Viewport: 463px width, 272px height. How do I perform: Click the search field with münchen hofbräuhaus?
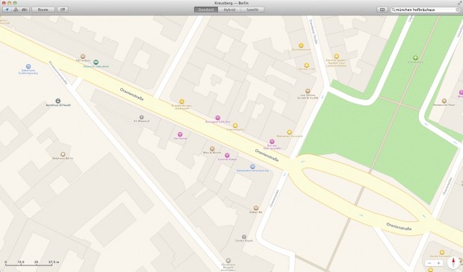(x=425, y=10)
